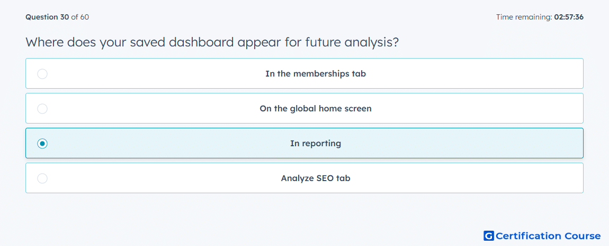609x246 pixels.
Task: Choose the 'In the memberships tab' answer text
Action: click(316, 73)
